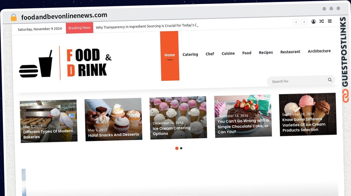Open Halal Snacks And Desserts article
The image size is (351, 196).
(x=113, y=135)
